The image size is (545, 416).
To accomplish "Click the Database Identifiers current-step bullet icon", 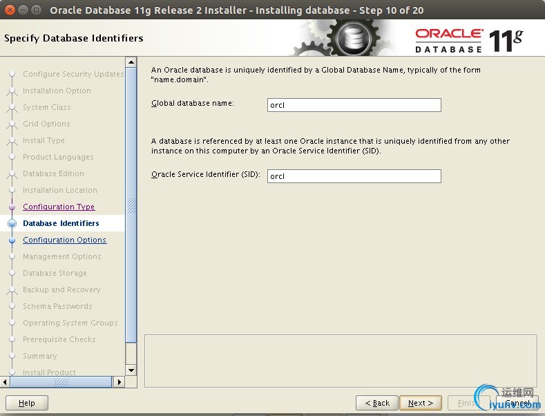I will tap(12, 223).
